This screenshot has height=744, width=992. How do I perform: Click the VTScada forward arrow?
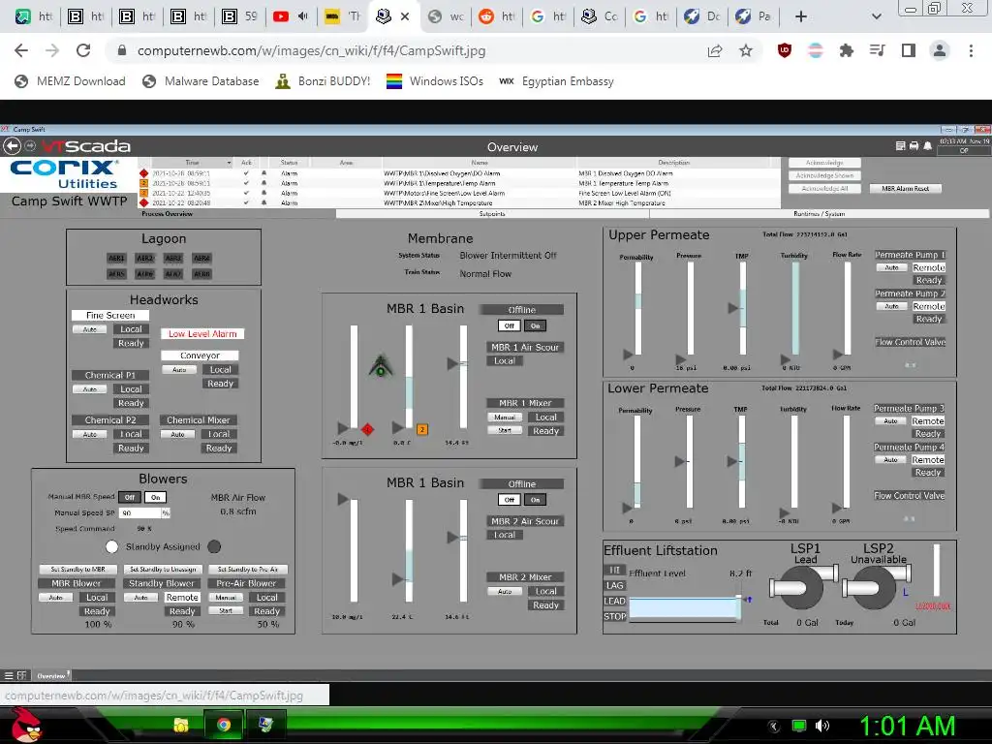30,146
